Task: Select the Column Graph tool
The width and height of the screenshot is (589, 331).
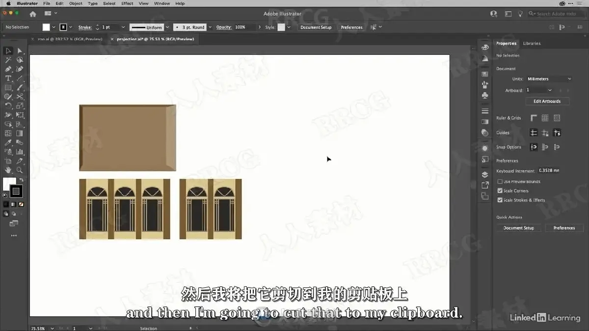Action: point(20,152)
